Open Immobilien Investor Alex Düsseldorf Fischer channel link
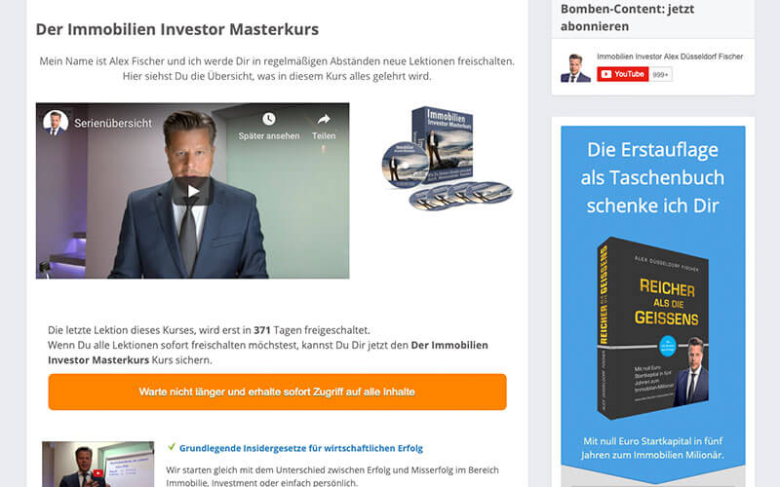 pos(670,56)
